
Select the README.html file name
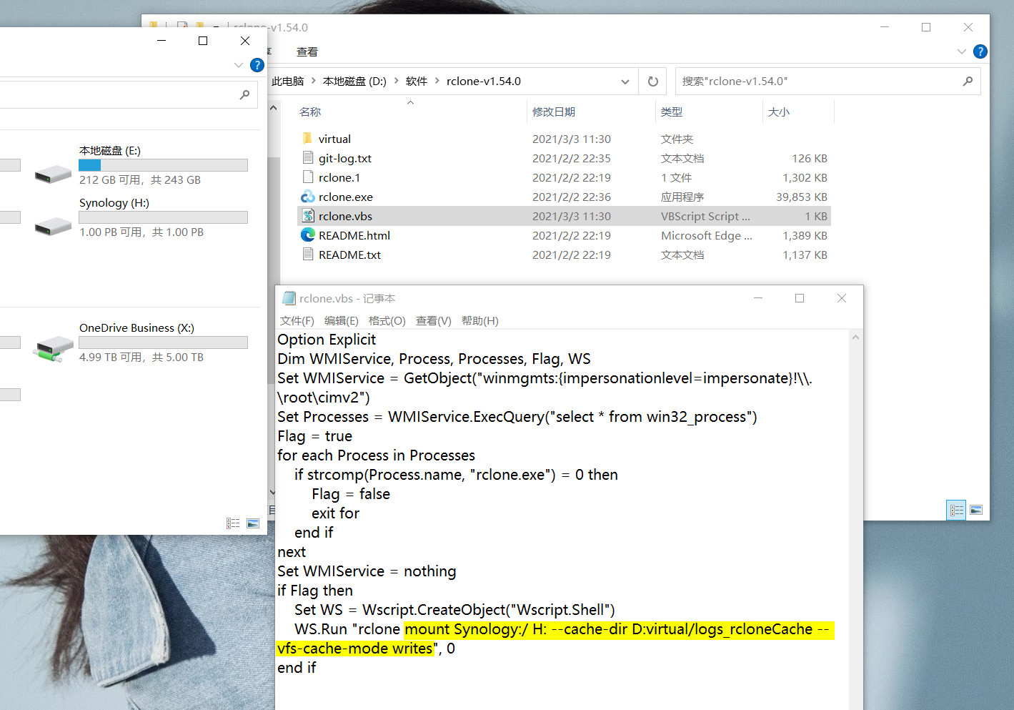click(x=354, y=235)
